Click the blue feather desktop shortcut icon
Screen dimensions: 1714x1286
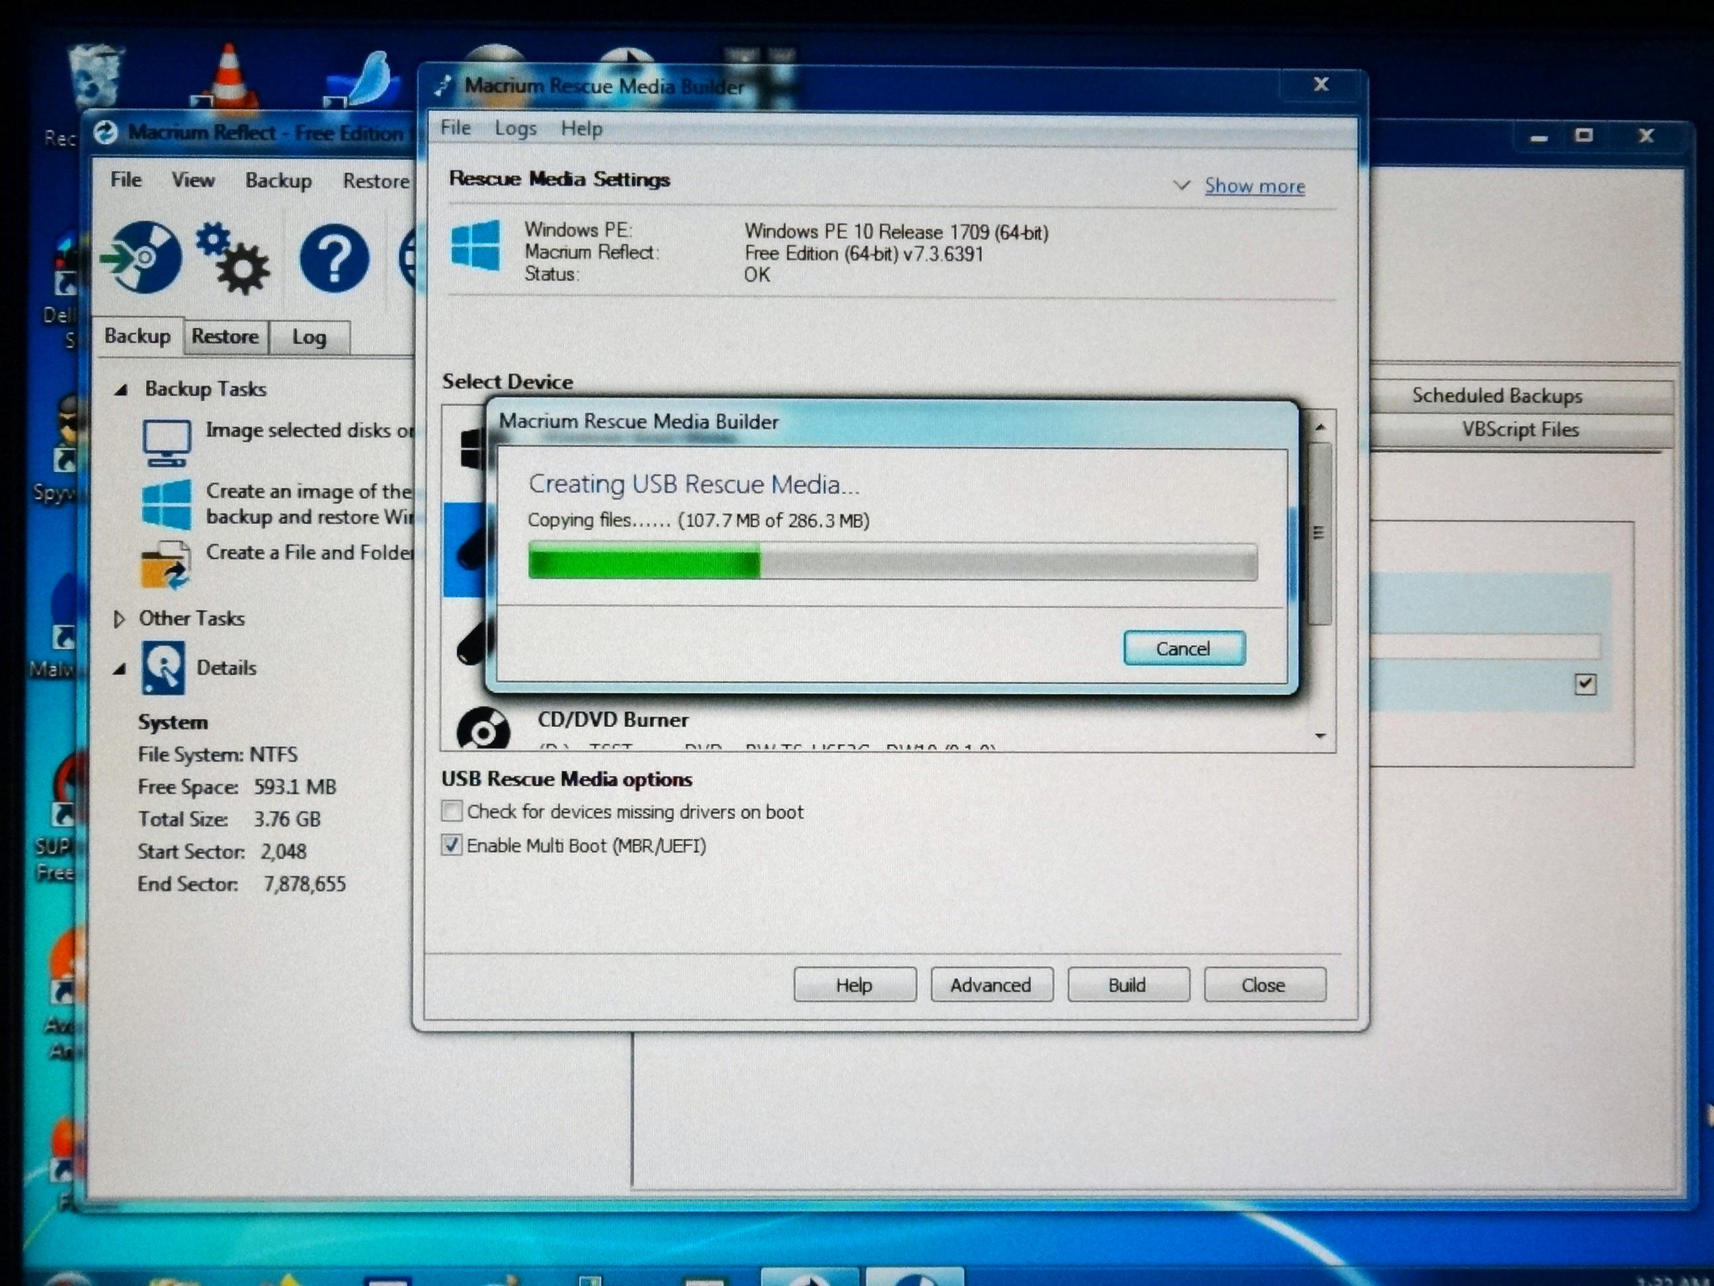[362, 78]
